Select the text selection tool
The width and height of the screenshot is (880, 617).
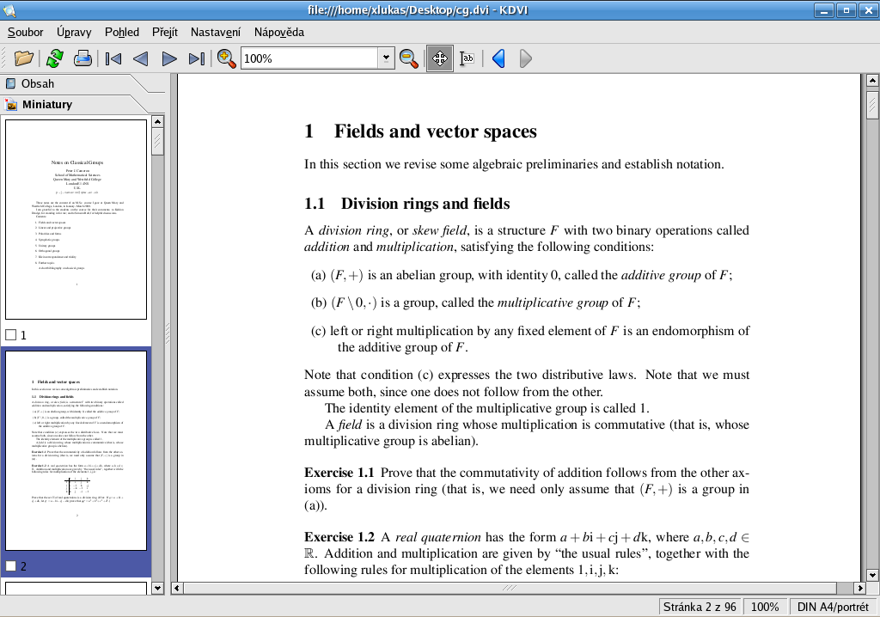(x=467, y=58)
